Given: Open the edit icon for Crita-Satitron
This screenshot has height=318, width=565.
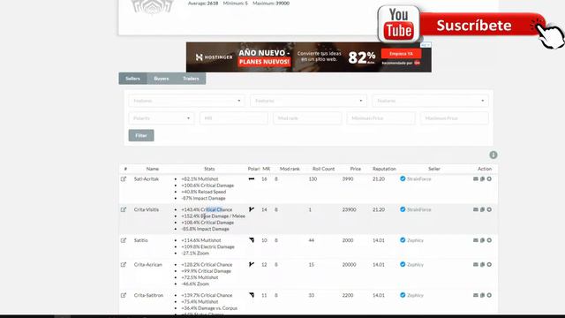Looking at the screenshot, I should coord(124,295).
